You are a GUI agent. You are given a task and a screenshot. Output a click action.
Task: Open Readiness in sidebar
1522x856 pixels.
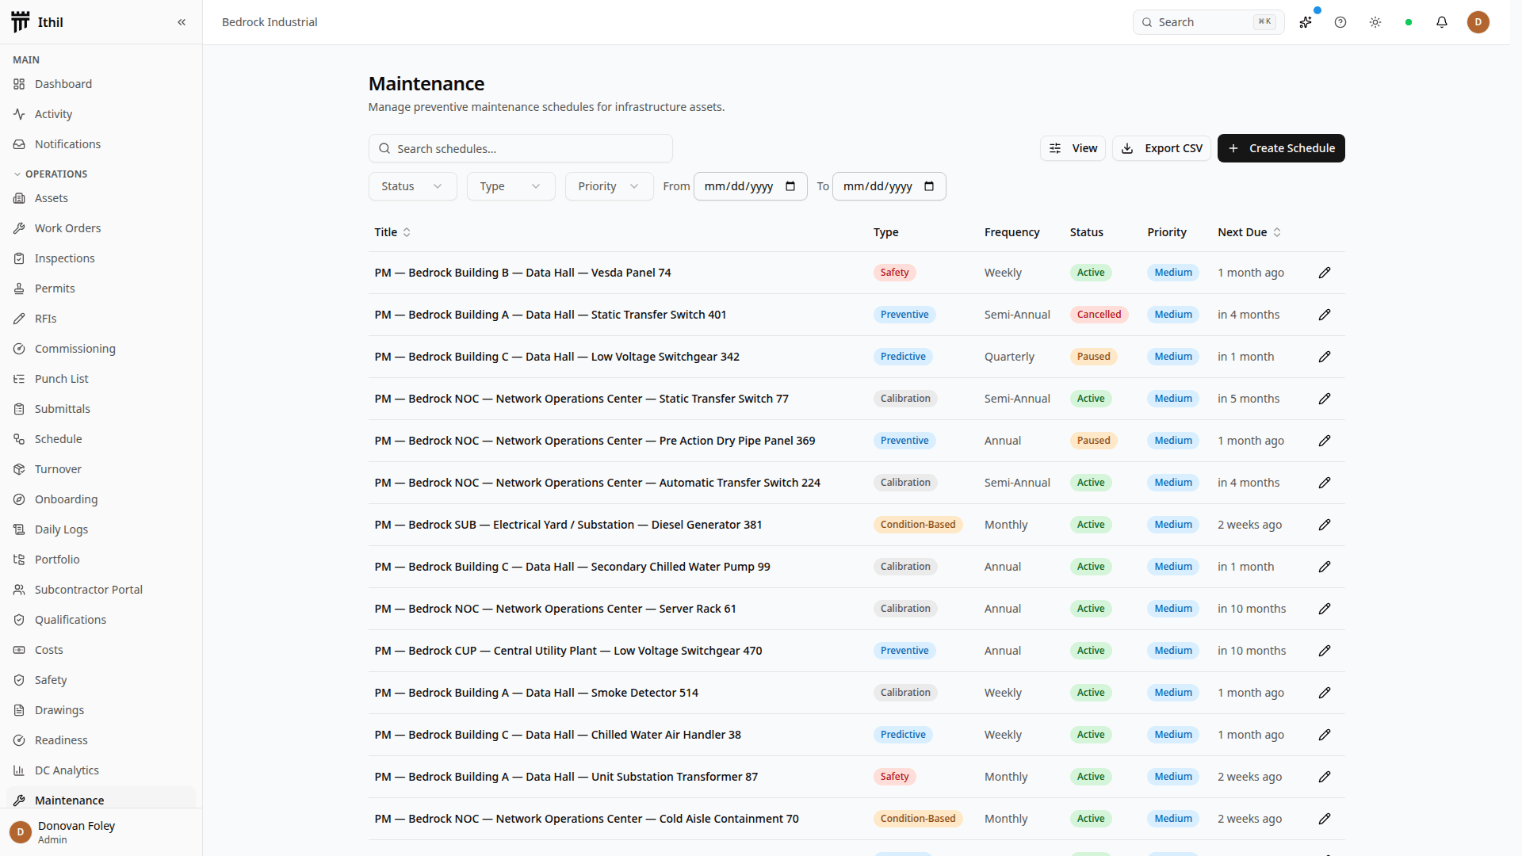(x=101, y=740)
